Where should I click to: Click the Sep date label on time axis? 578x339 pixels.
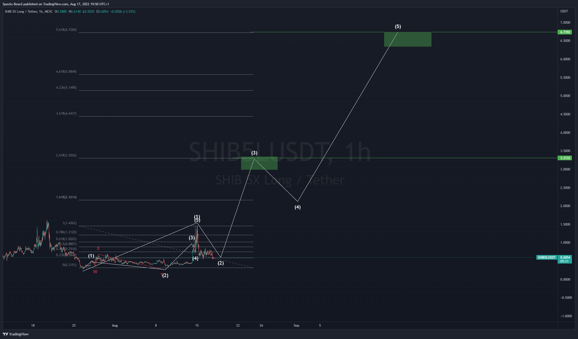point(296,326)
